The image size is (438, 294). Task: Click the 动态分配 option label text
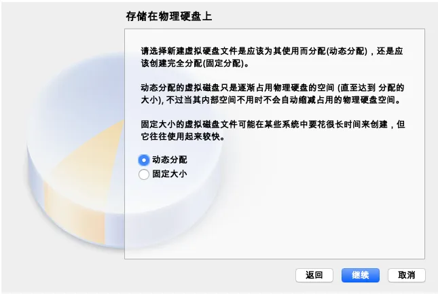coord(170,160)
